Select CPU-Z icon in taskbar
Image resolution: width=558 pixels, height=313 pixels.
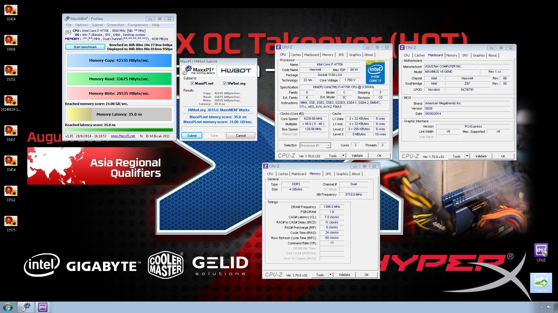pos(43,307)
